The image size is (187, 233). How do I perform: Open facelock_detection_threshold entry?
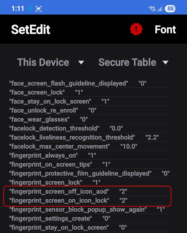66,128
